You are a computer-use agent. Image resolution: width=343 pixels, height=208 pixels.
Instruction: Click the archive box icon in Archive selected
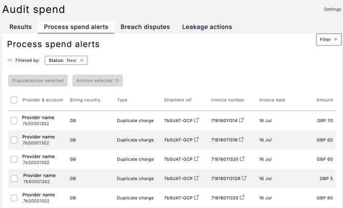coord(117,81)
